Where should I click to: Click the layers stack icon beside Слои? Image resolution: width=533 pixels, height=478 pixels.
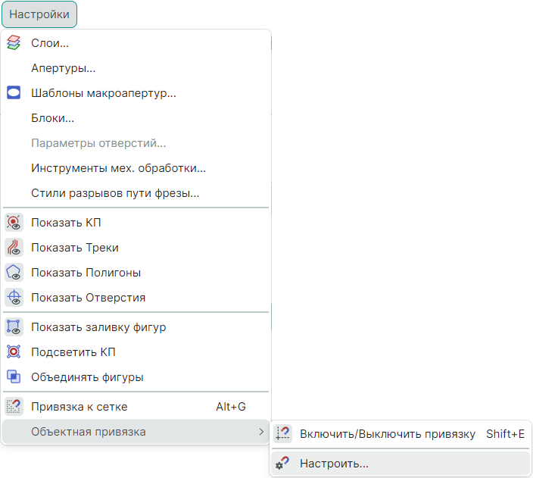click(14, 43)
